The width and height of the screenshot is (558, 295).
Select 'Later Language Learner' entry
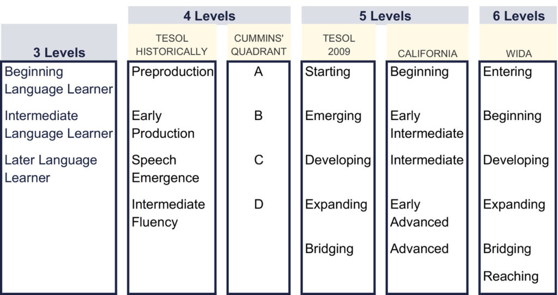[51, 168]
